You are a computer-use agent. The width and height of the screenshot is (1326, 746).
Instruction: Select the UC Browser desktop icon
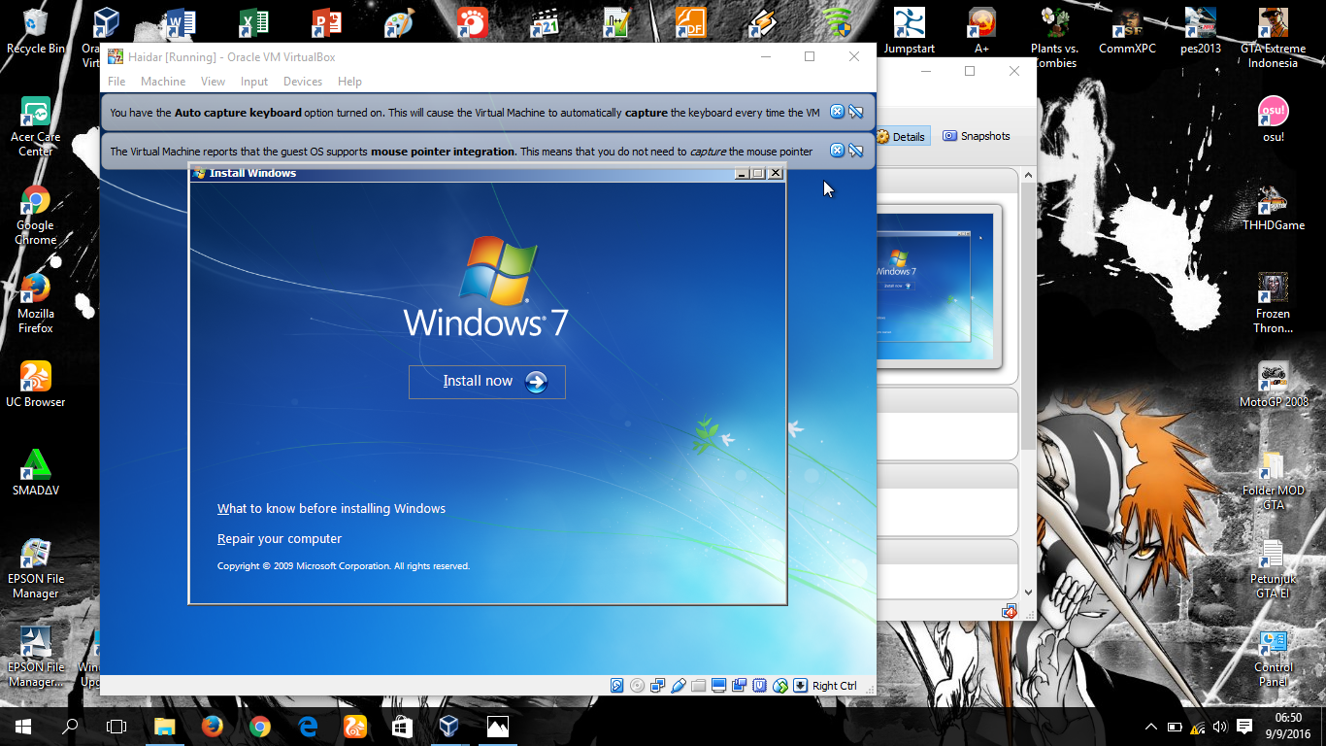[36, 384]
